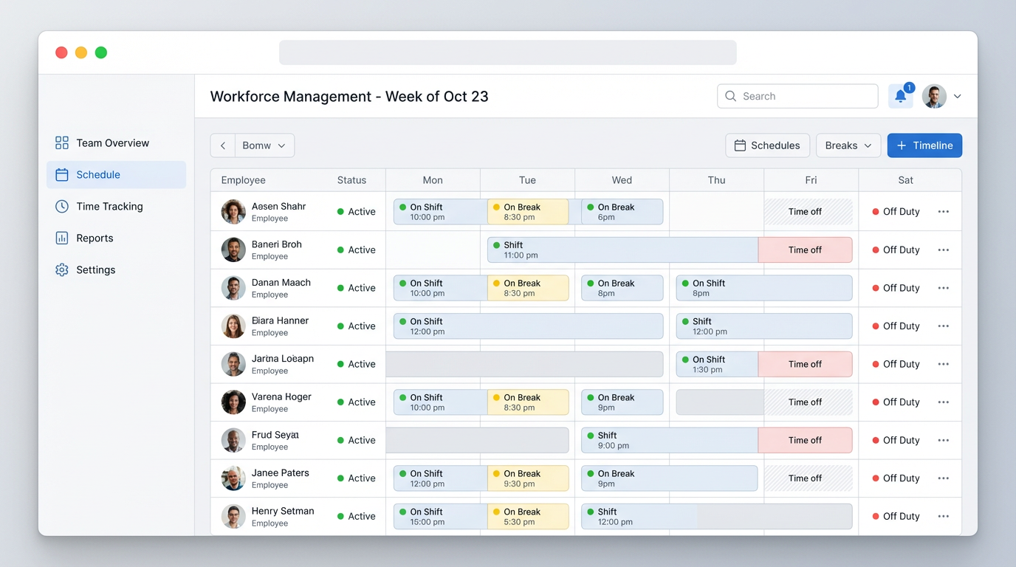Click Jartna Loeapn's Time off block
This screenshot has height=567, width=1016.
(x=805, y=364)
